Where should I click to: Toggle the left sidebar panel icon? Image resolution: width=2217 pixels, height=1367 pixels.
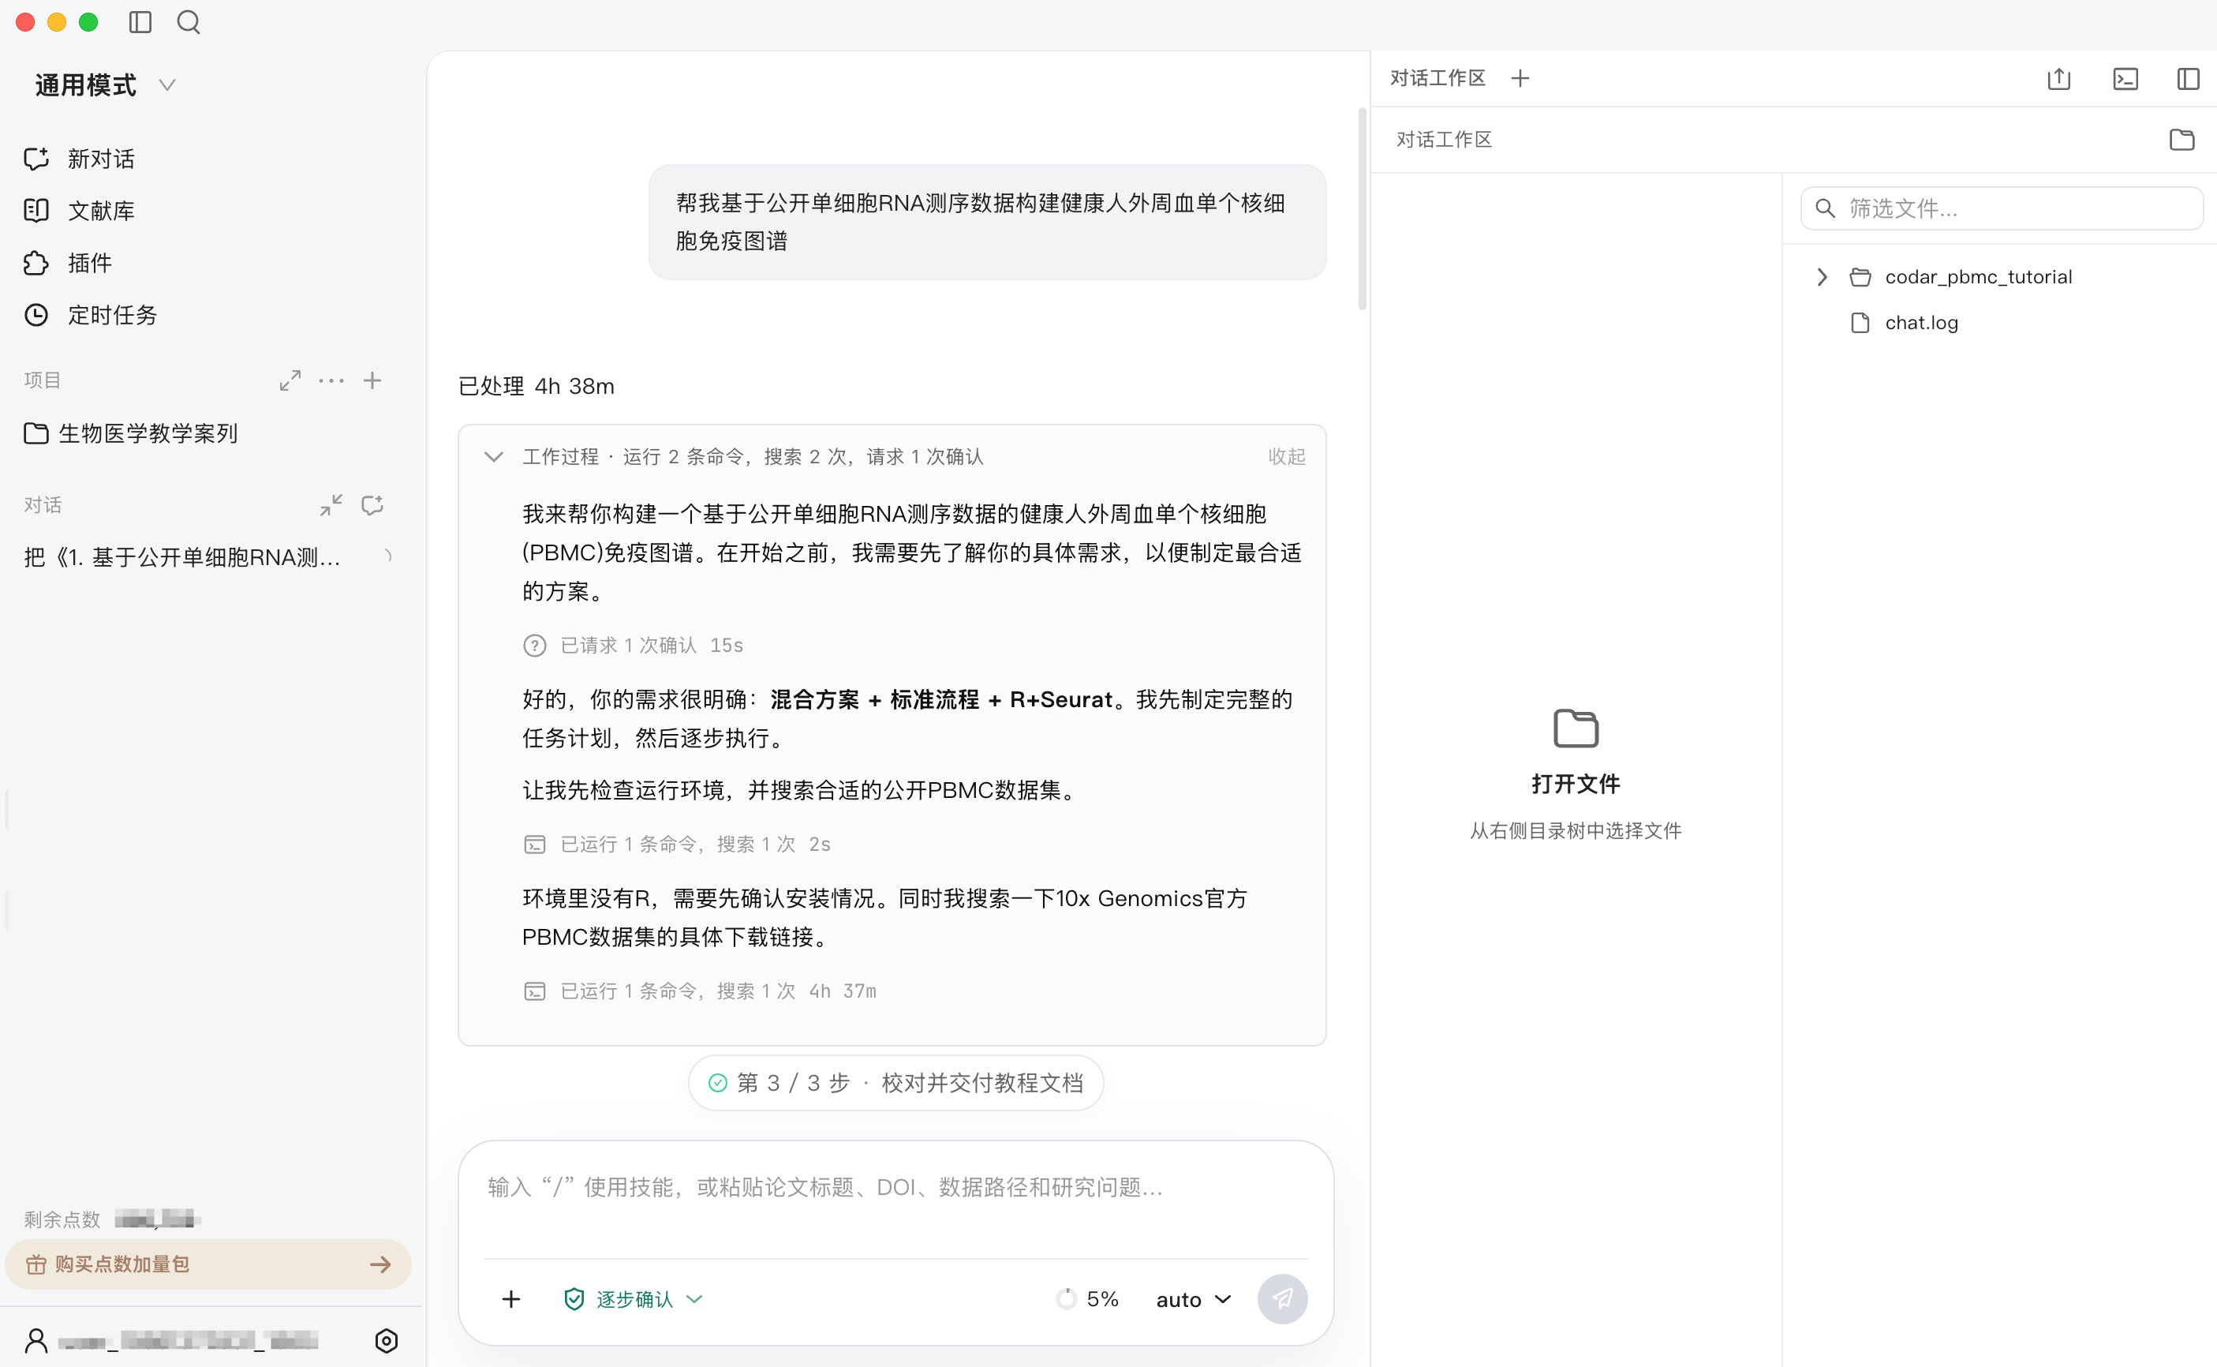coord(140,21)
